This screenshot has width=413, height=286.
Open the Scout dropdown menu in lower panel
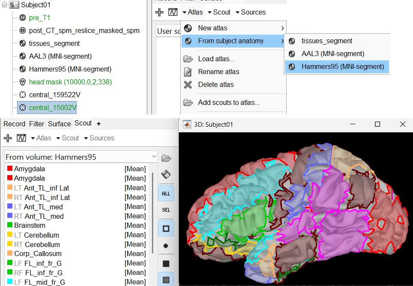(67, 138)
